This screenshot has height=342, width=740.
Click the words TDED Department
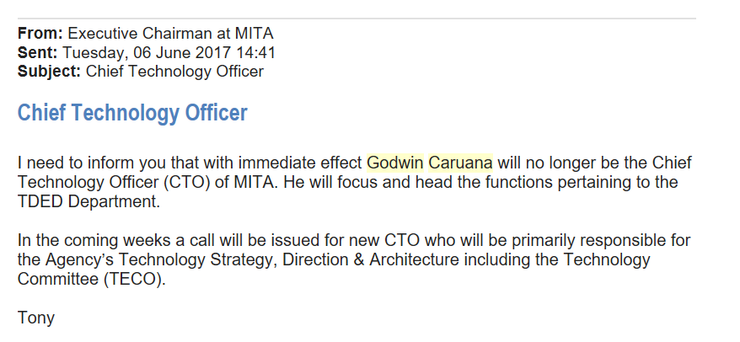(88, 201)
